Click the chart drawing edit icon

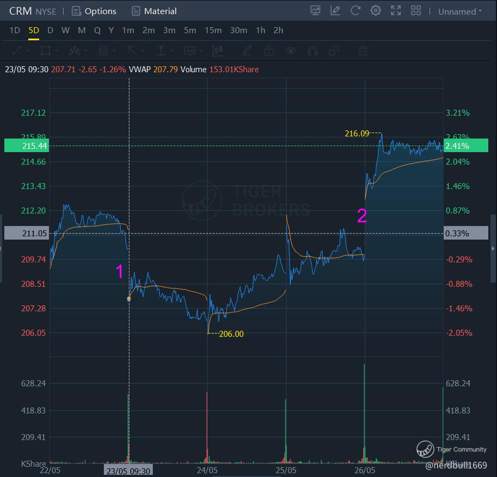tap(335, 11)
